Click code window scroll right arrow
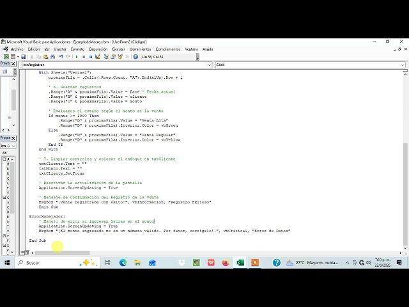Image resolution: width=409 pixels, height=307 pixels. coord(401,253)
